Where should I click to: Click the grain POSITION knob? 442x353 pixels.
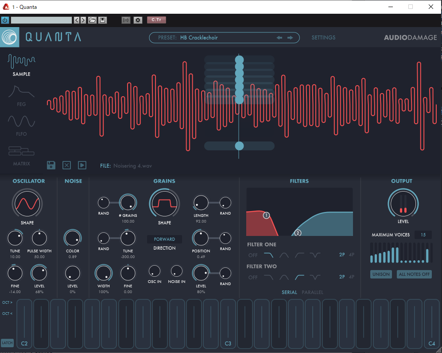click(201, 238)
